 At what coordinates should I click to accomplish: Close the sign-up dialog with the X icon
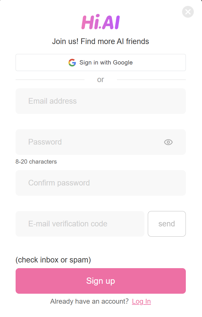pos(188,12)
